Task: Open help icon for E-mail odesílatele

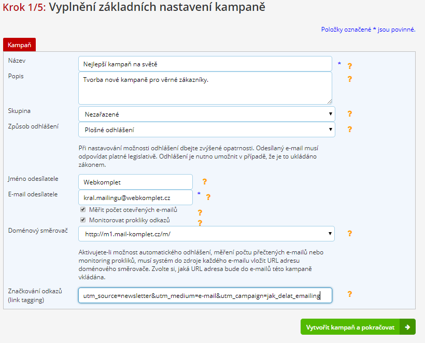Action: tap(208, 197)
